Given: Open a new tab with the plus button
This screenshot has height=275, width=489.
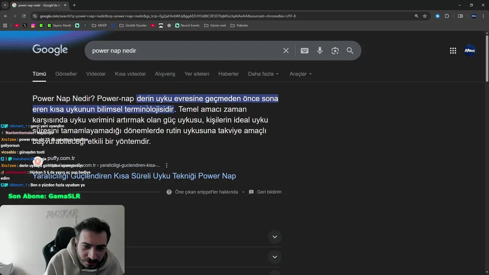Looking at the screenshot, I should point(74,5).
